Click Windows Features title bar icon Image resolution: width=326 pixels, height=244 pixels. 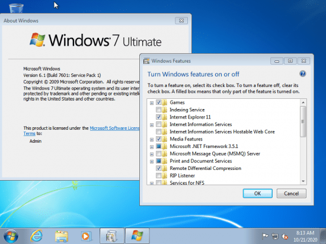(146, 61)
